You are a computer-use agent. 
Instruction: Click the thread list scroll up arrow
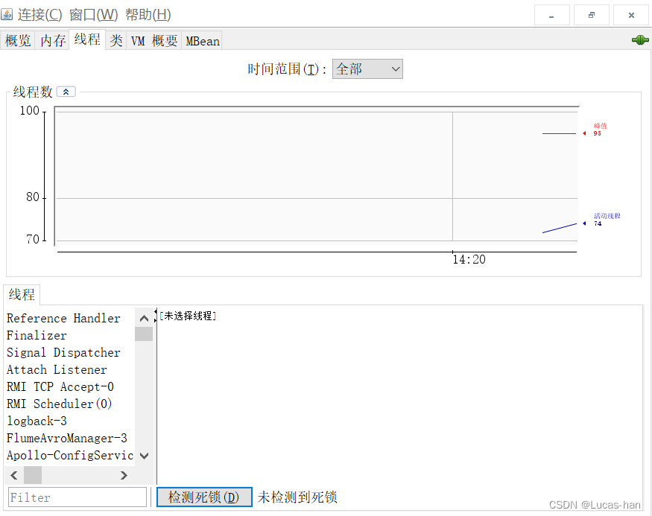[144, 318]
